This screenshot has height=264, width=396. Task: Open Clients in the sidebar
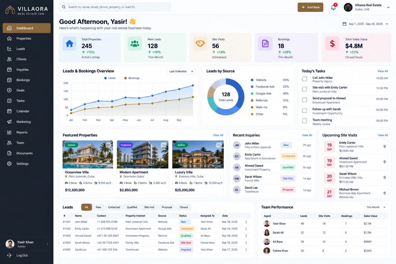(26, 59)
